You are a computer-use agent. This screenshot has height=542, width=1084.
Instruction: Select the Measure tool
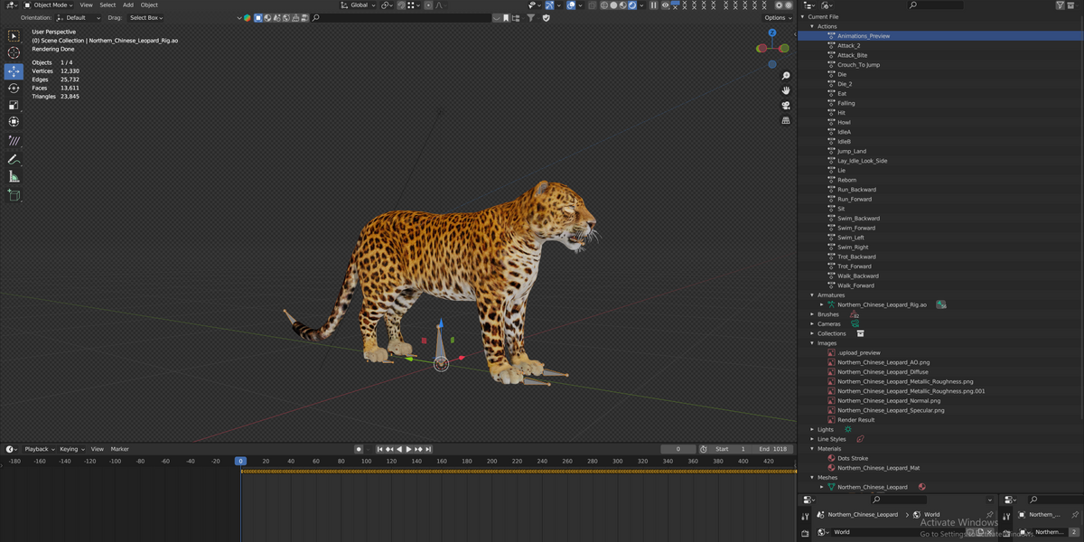point(14,177)
